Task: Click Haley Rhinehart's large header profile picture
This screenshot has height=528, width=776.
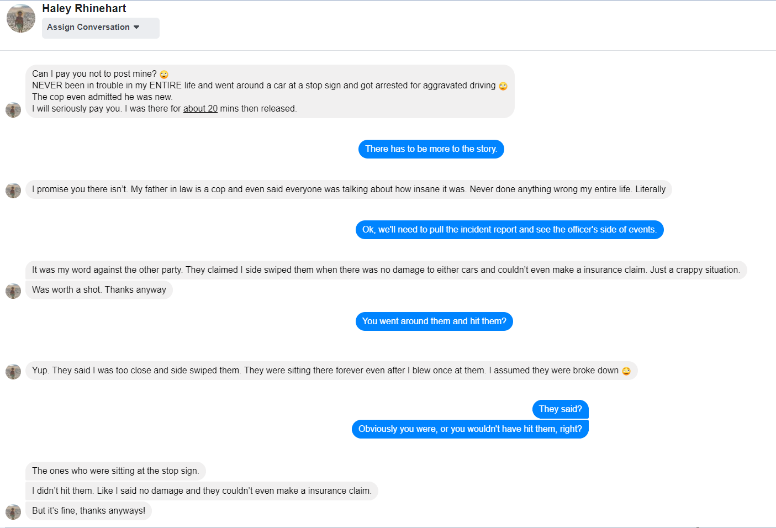Action: [21, 18]
